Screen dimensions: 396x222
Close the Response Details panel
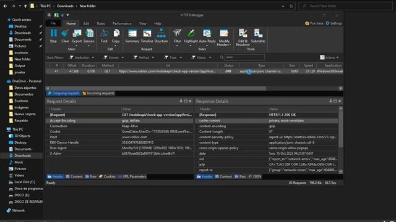340,101
